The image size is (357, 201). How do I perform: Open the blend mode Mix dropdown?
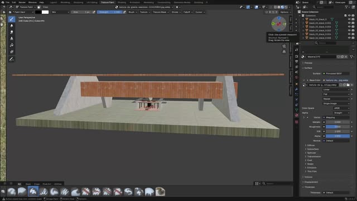(x=60, y=12)
